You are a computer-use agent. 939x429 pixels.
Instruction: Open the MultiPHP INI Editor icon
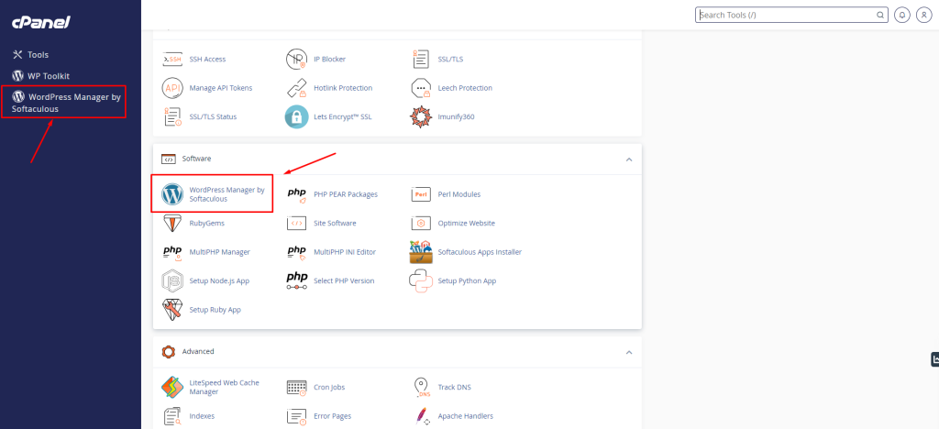point(296,252)
